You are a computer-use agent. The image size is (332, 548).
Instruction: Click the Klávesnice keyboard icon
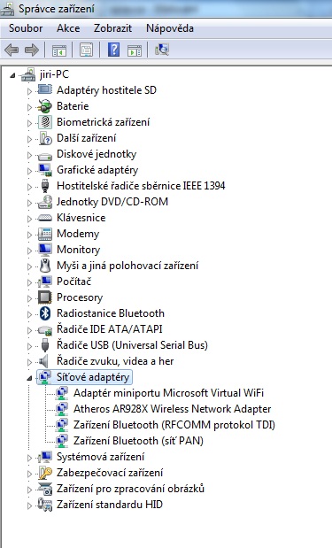[x=45, y=218]
